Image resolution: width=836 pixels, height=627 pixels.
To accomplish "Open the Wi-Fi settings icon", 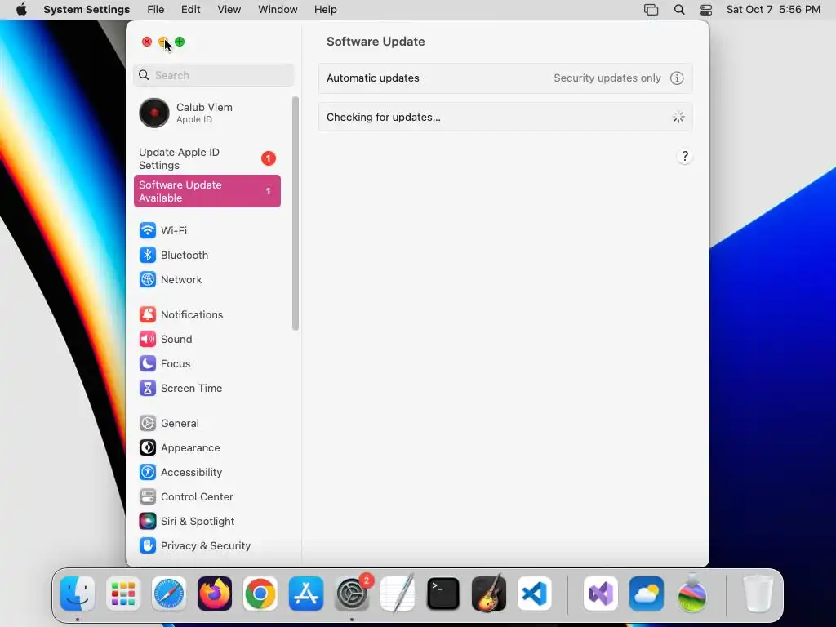I will click(148, 230).
